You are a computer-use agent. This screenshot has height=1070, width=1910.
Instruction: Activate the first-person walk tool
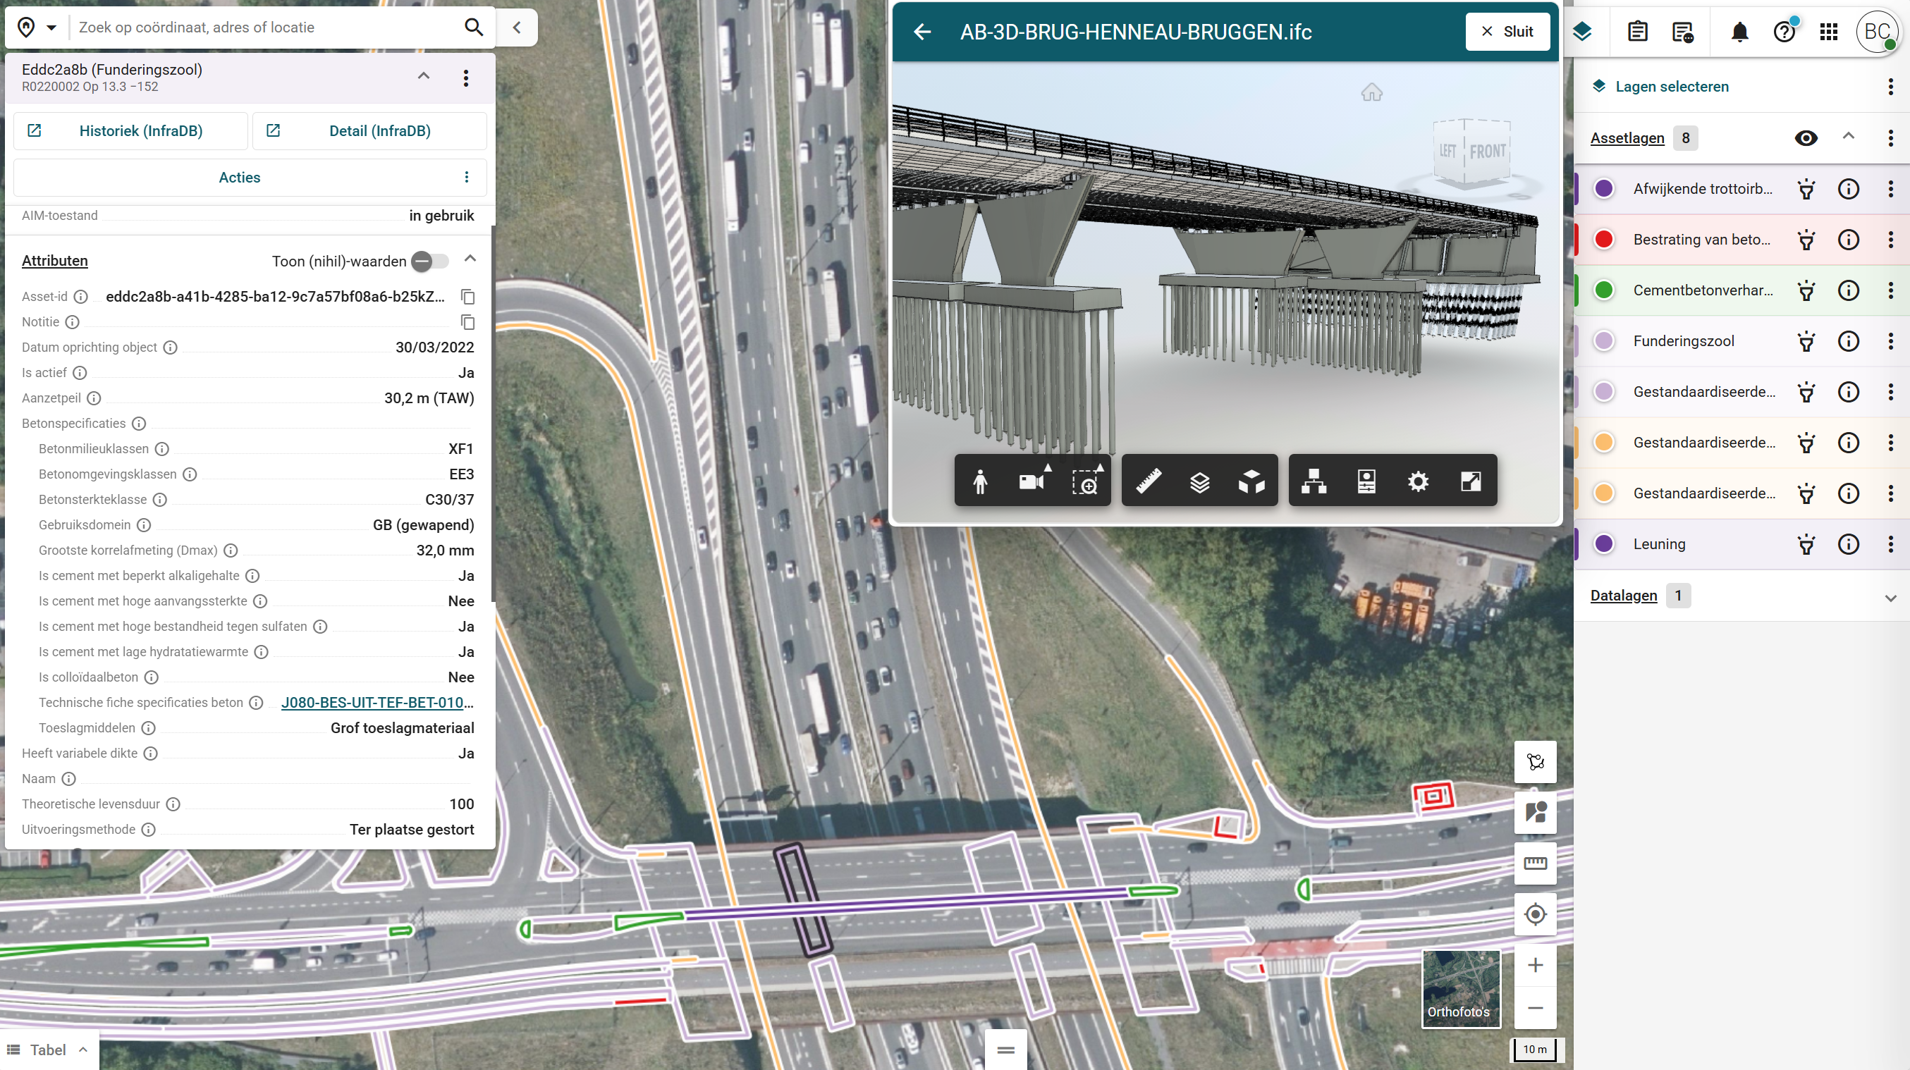pos(980,481)
